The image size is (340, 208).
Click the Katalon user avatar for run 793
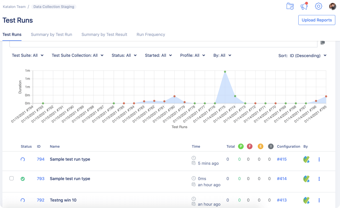click(x=306, y=179)
